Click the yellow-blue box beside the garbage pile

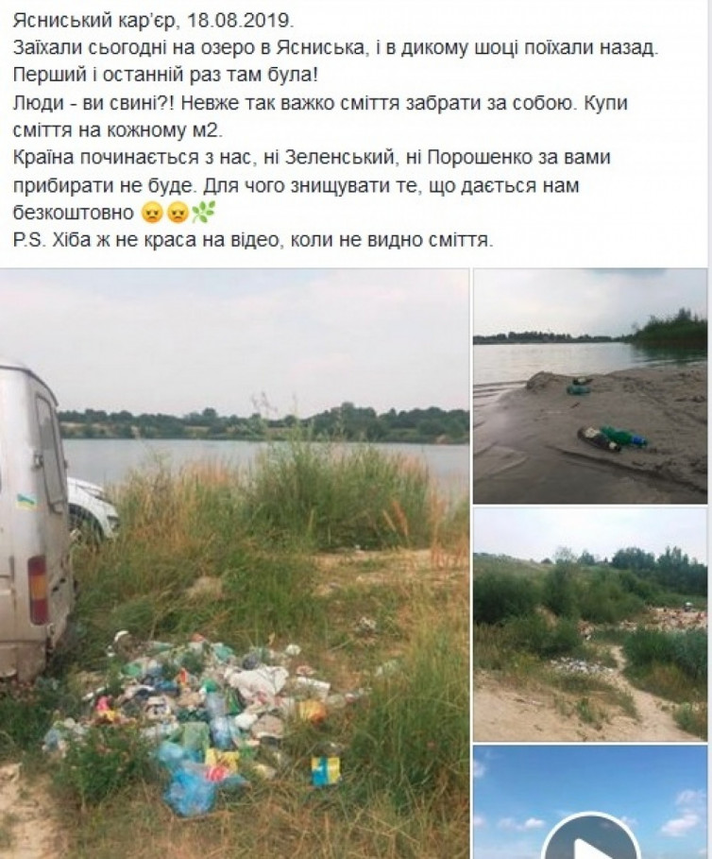325,771
